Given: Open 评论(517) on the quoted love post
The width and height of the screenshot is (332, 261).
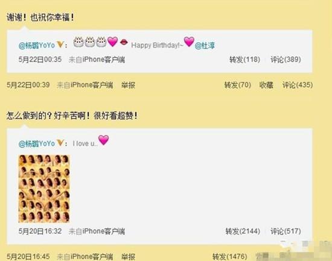Looking at the screenshot, I should pos(286,231).
